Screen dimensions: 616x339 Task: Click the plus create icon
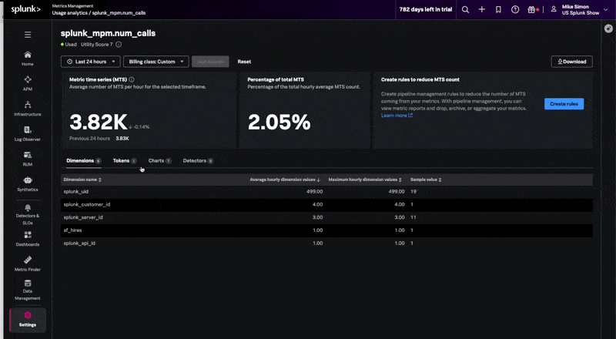(x=482, y=9)
